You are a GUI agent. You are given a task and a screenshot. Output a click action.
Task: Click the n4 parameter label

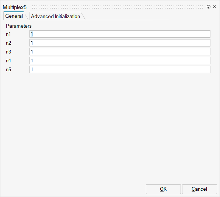(x=8, y=61)
